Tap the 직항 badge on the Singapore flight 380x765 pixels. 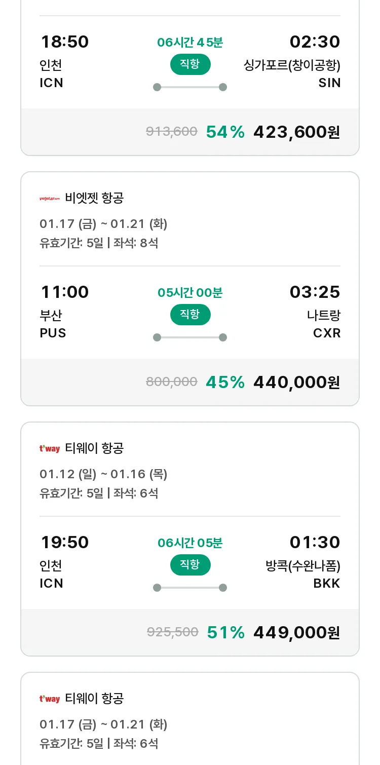point(190,64)
